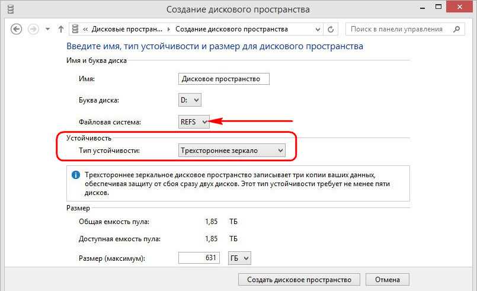Screen dimensions: 477x291
Task: Open the Буква диска dropdown
Action: point(190,100)
